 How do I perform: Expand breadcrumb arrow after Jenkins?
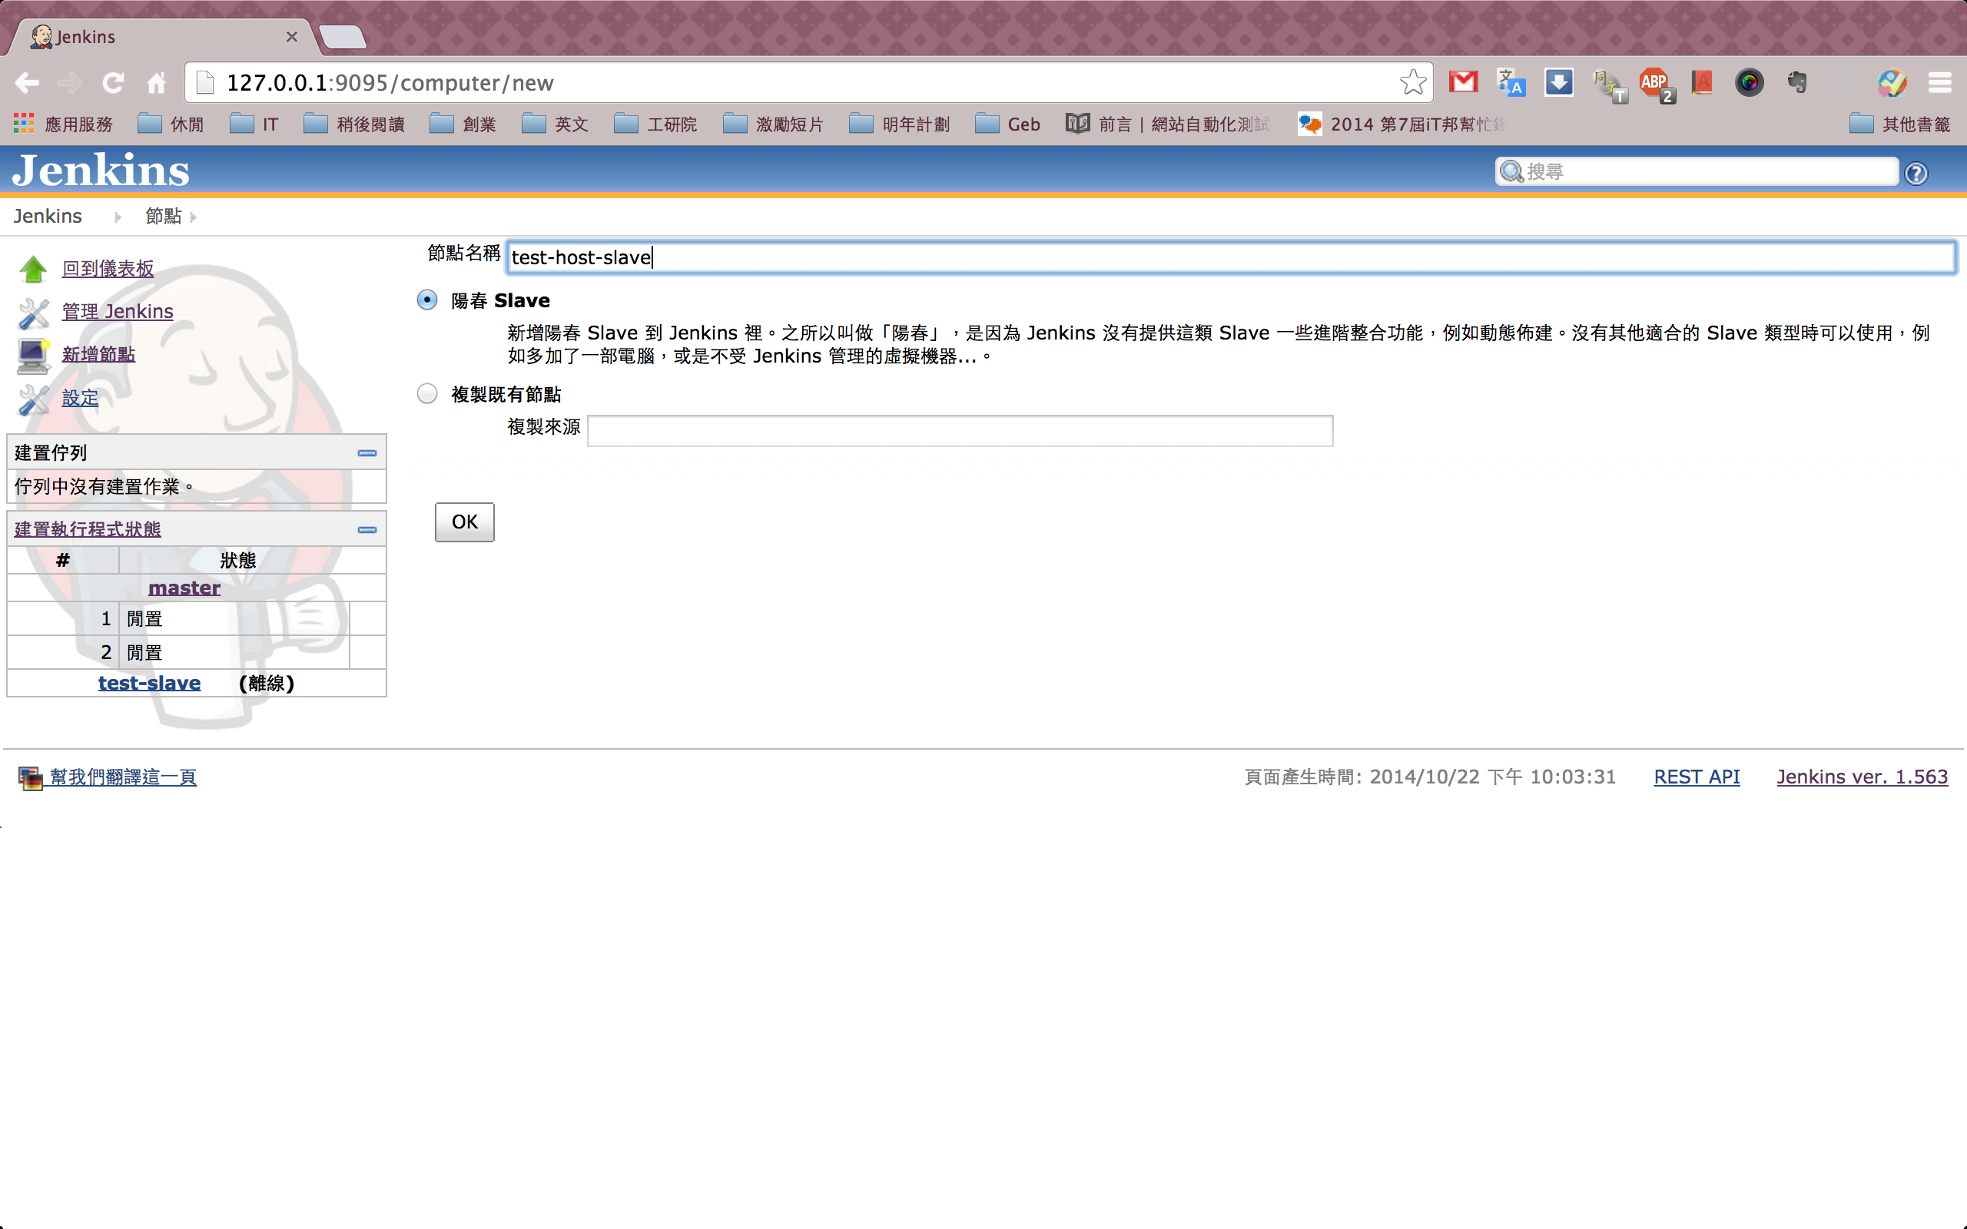coord(118,217)
